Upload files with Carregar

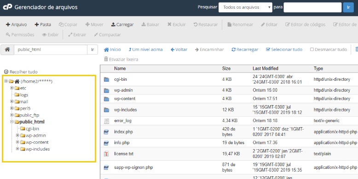coord(122,24)
